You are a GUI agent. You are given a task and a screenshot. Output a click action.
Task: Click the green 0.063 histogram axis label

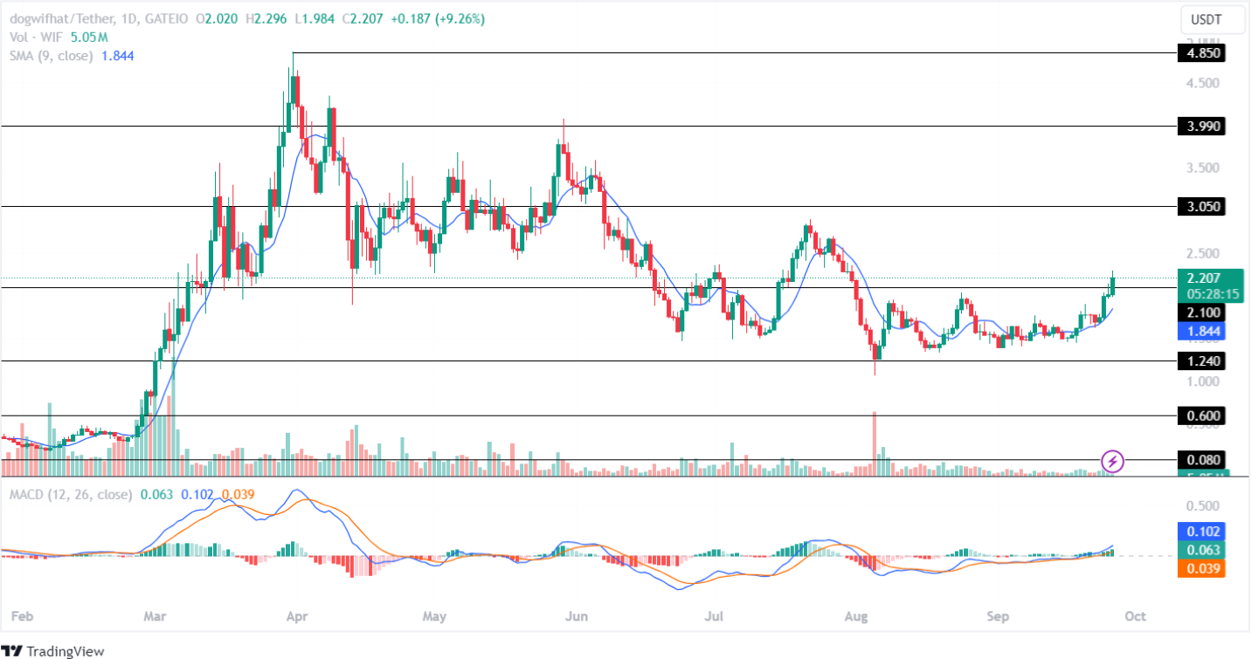(1201, 550)
